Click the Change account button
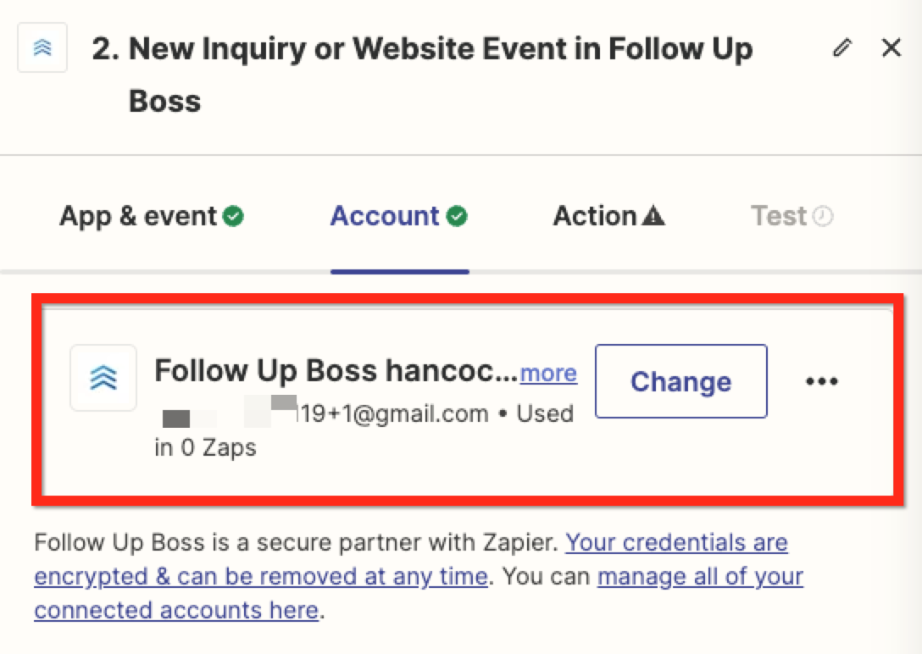The image size is (922, 654). tap(681, 381)
